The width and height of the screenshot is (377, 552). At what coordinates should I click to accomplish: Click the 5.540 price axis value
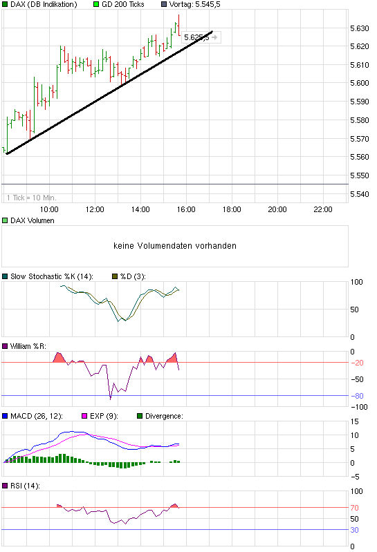(x=360, y=194)
